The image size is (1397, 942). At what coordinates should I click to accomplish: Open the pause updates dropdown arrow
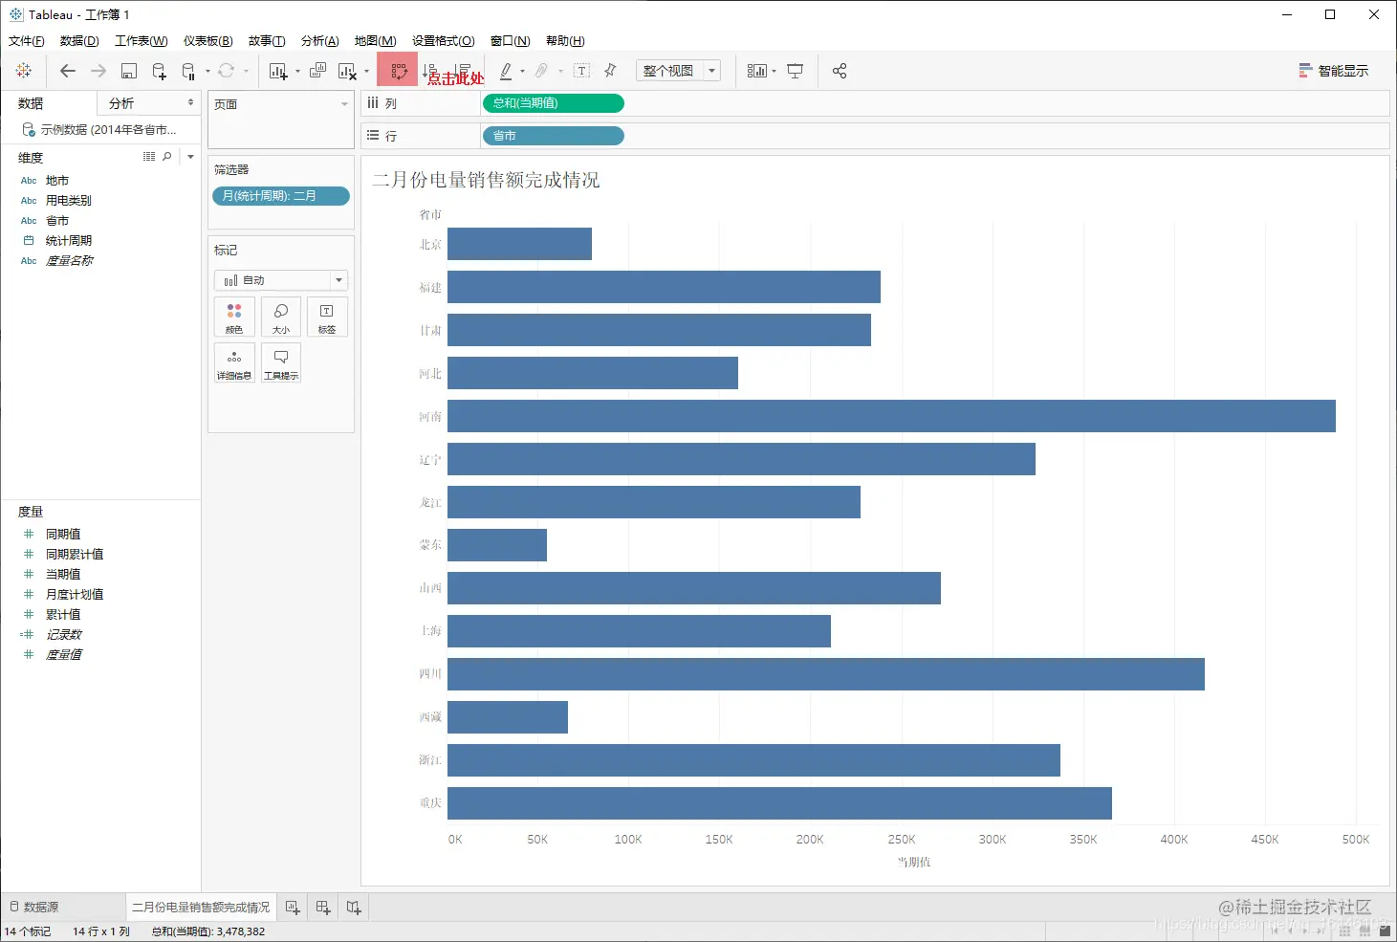[207, 71]
